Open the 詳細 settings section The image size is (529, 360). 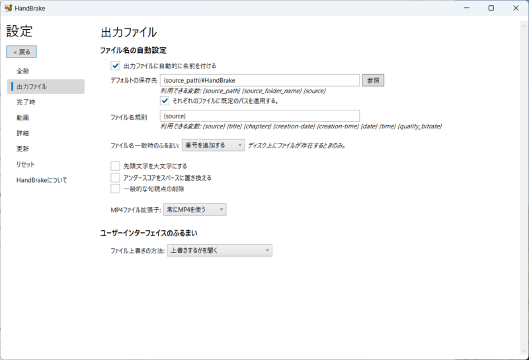(23, 133)
